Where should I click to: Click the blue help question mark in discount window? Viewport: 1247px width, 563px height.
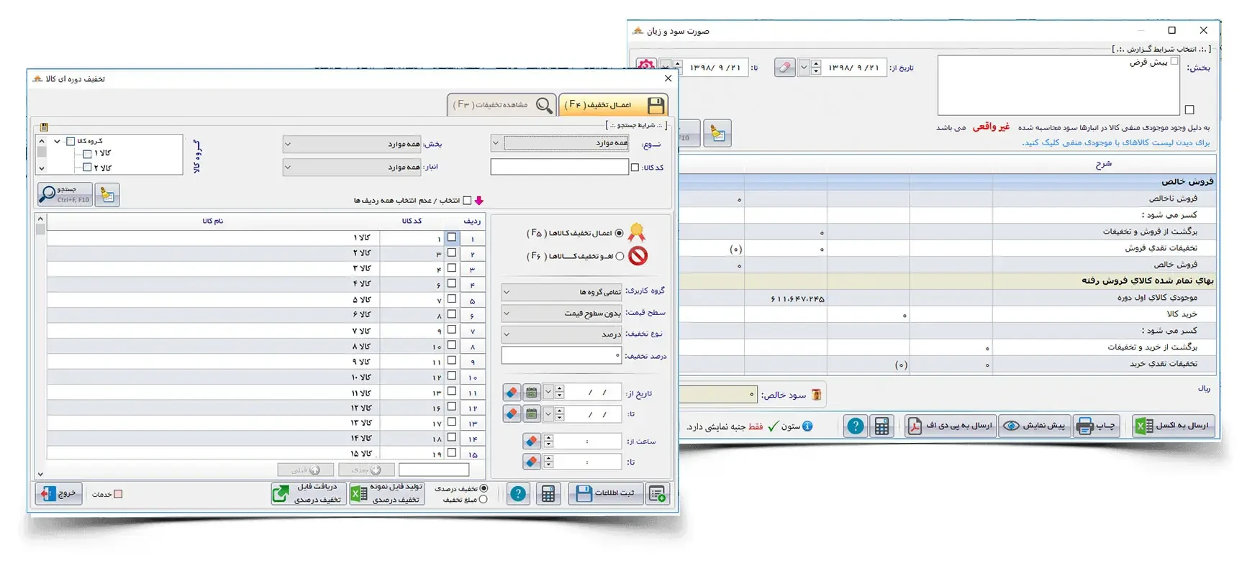point(518,494)
